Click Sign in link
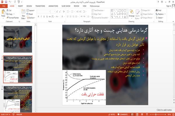This screenshot has width=175, height=116. click(169, 6)
